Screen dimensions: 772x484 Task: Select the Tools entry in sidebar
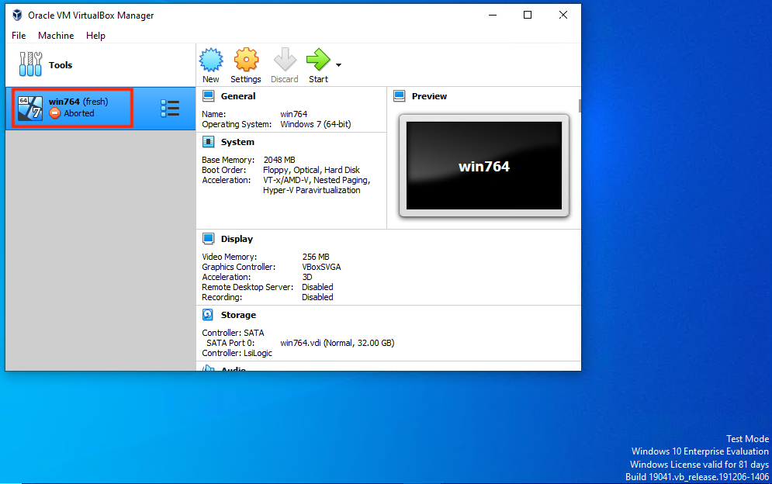pyautogui.click(x=100, y=65)
